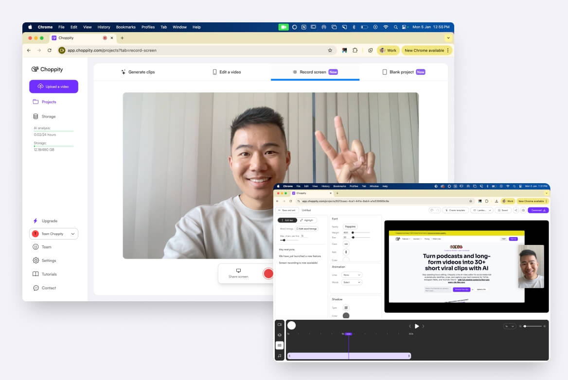Adjust the timeline zoom slider
568x380 pixels.
click(x=533, y=326)
